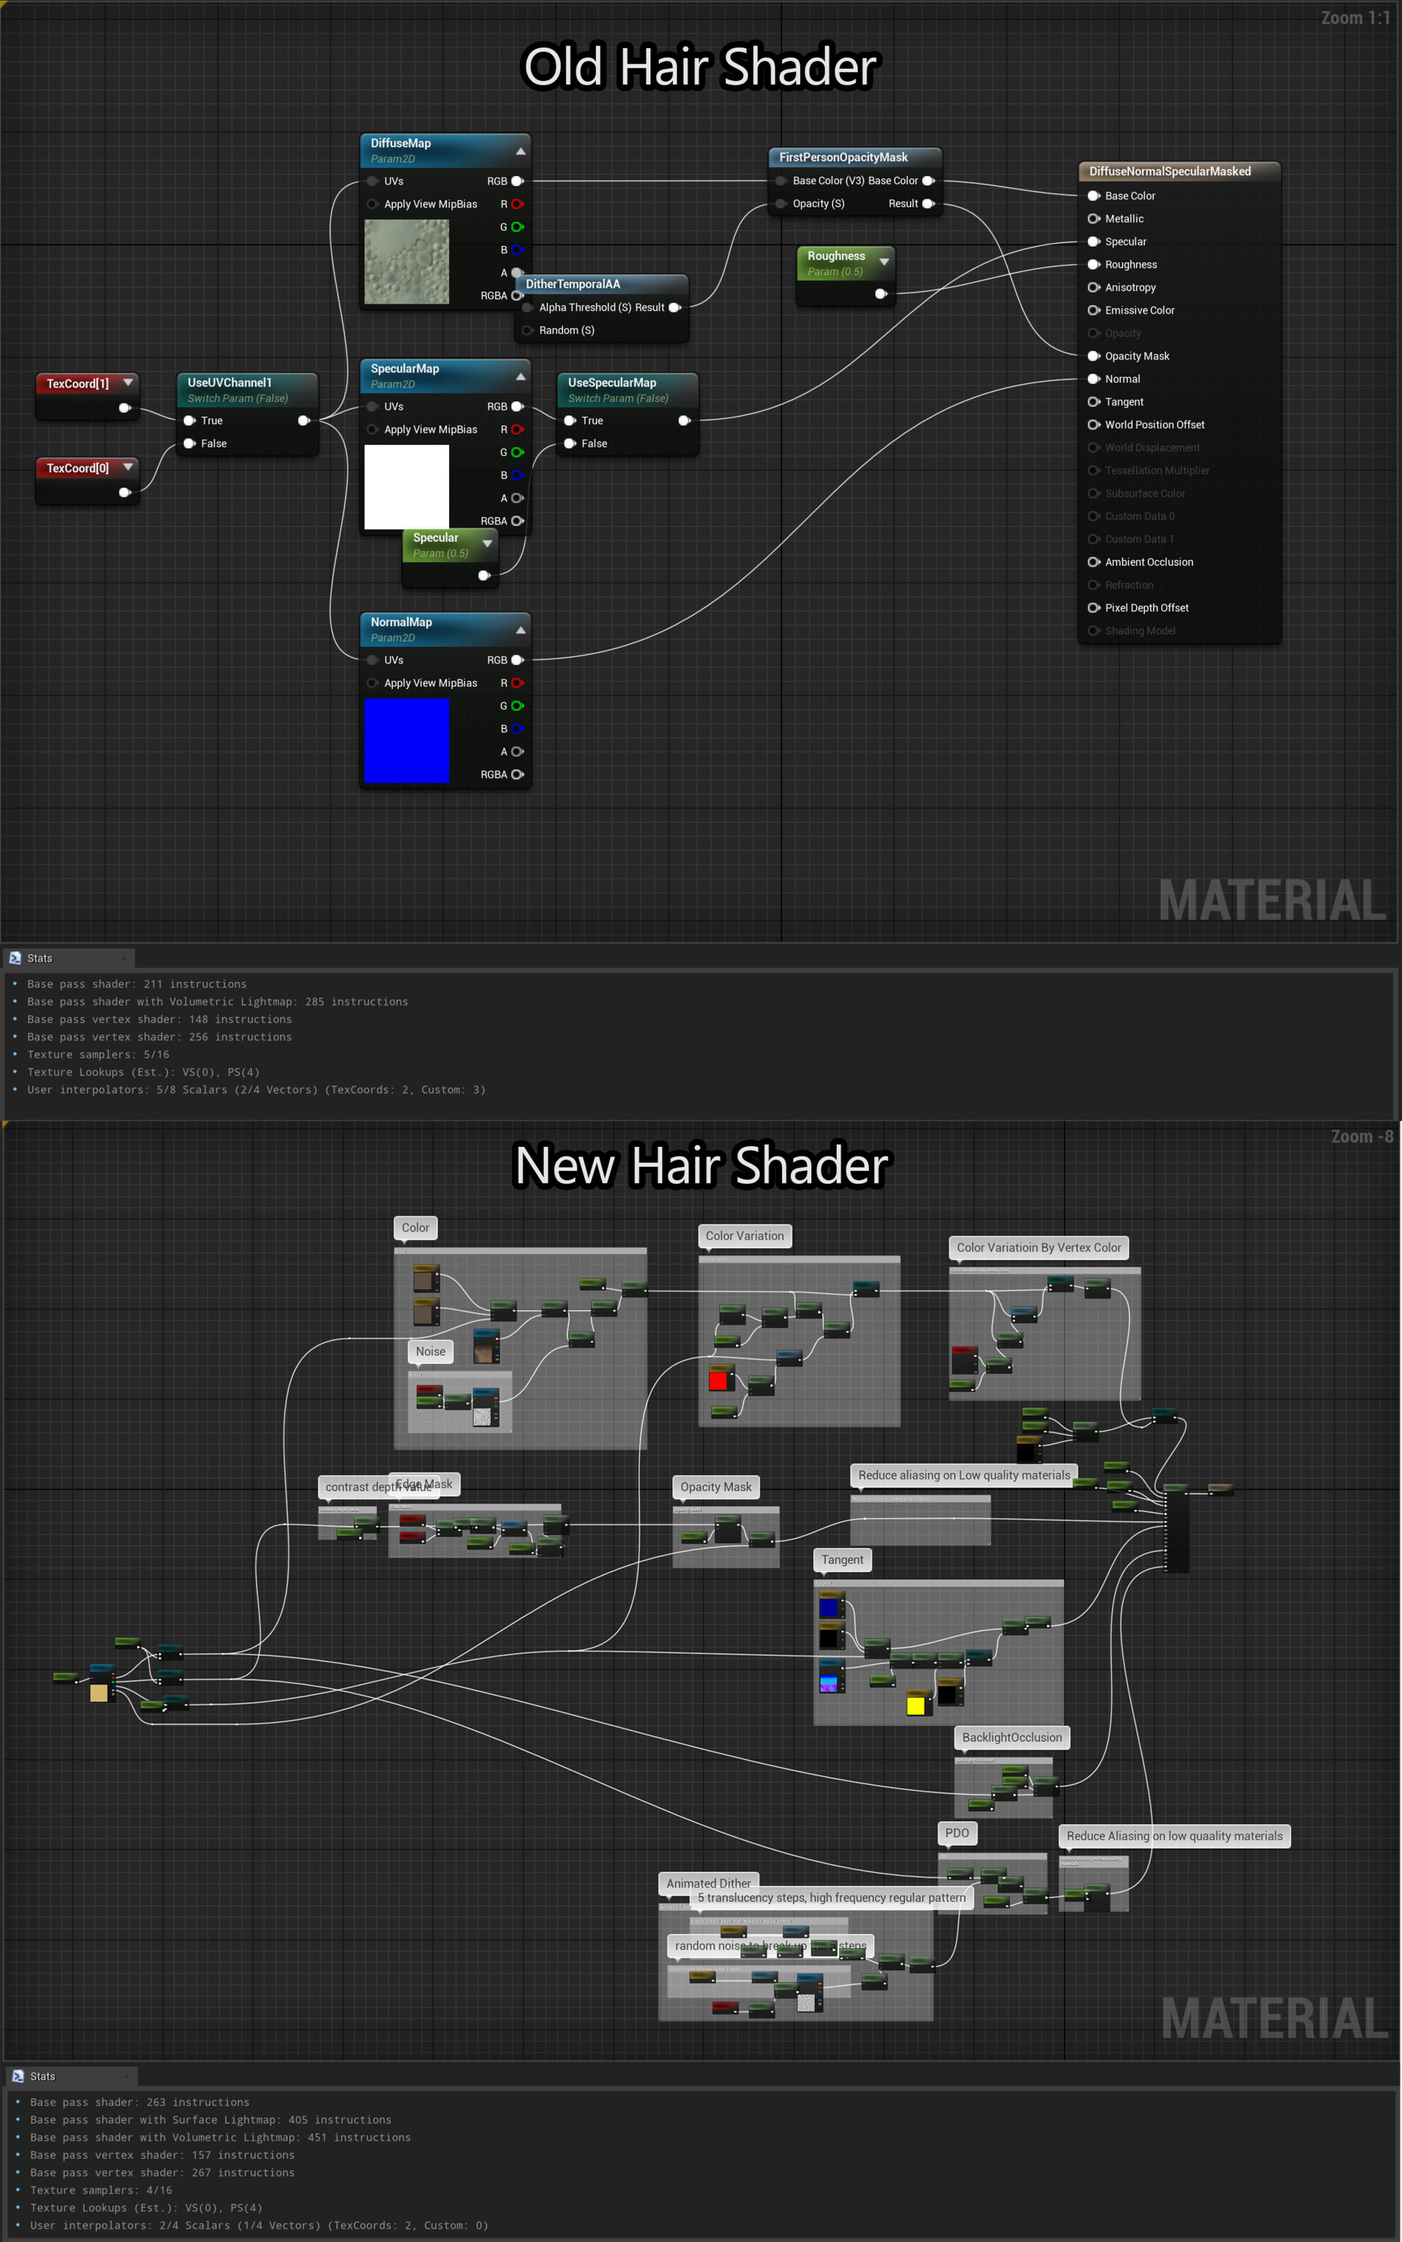This screenshot has height=2242, width=1402.
Task: Click the Base Color pin on DiffuseNormalSpecularMasked
Action: (x=1094, y=196)
